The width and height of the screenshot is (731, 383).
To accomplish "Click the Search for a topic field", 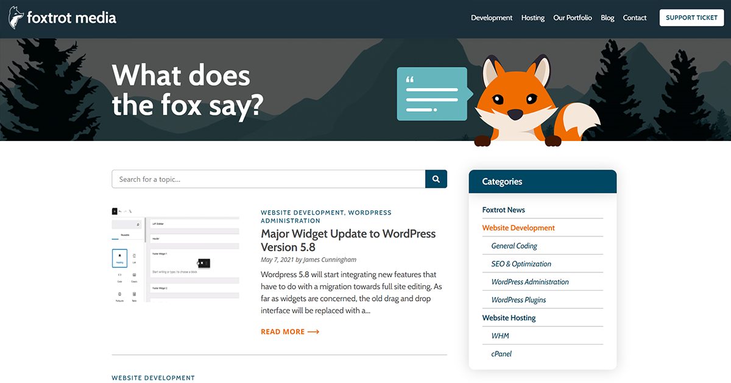I will click(x=268, y=178).
